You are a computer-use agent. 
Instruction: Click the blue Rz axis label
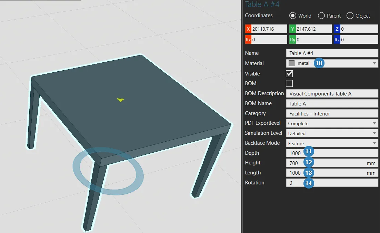pos(337,40)
